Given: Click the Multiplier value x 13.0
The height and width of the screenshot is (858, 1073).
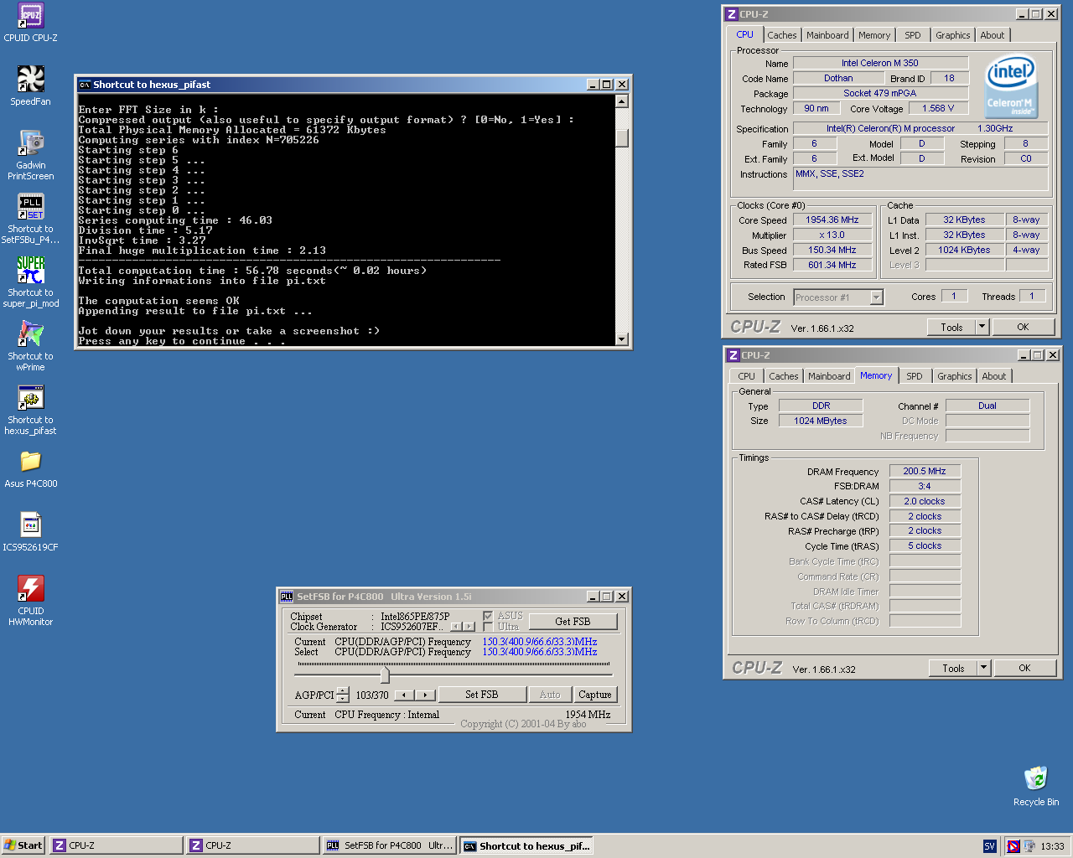Looking at the screenshot, I should [x=832, y=235].
